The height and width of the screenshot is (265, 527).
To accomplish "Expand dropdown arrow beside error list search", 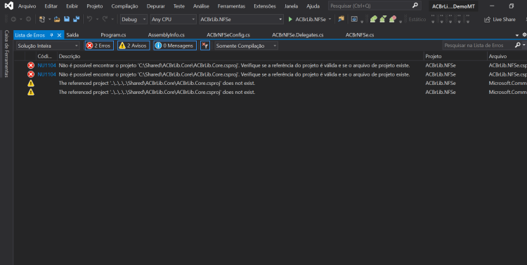I will 524,46.
